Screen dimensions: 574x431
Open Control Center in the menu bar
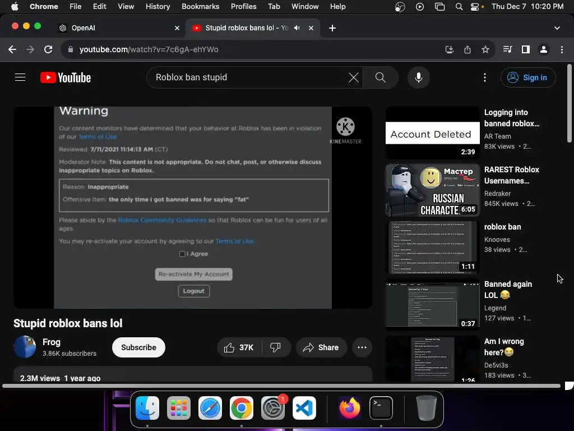(475, 7)
